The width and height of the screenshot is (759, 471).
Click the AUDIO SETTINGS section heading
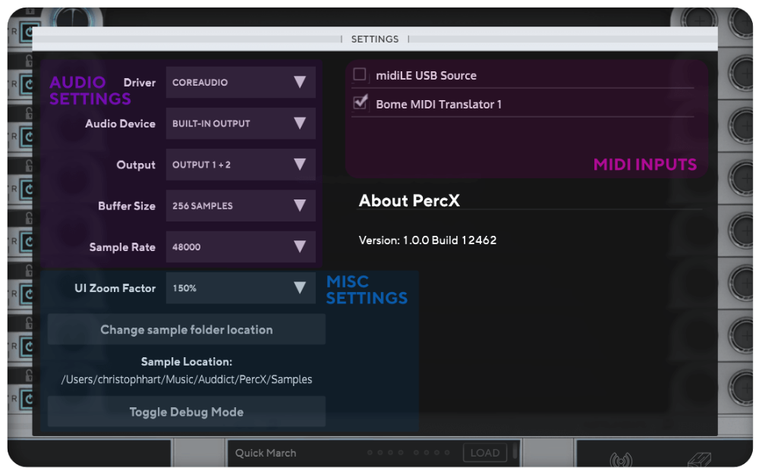90,90
